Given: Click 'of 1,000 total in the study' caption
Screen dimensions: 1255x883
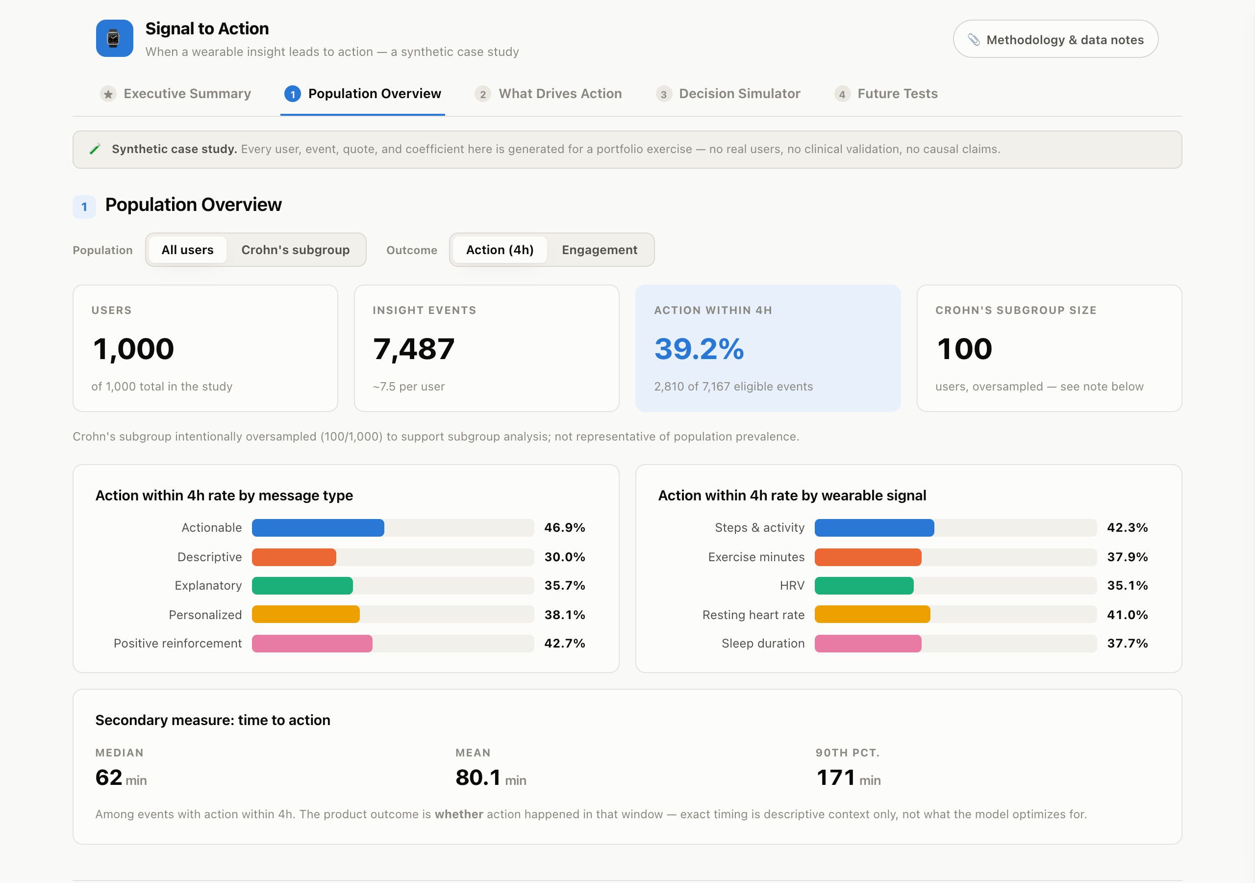Looking at the screenshot, I should click(x=162, y=387).
